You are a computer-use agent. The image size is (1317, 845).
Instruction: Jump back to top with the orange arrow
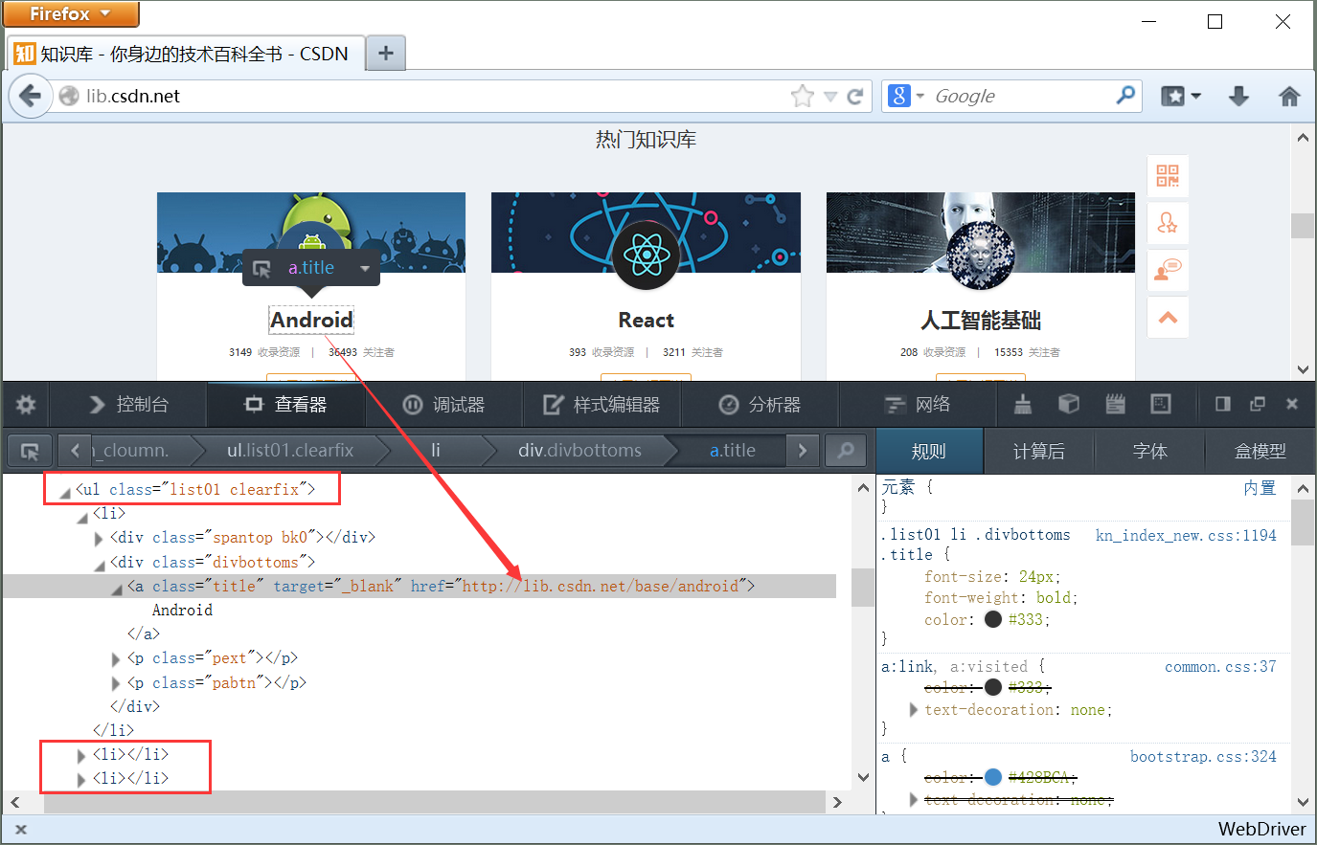(x=1168, y=317)
